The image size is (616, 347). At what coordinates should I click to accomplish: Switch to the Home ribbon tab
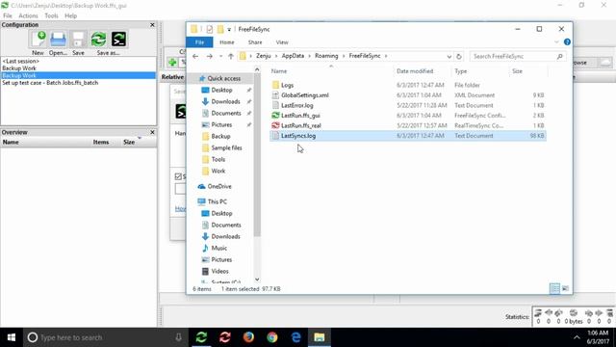coord(227,42)
